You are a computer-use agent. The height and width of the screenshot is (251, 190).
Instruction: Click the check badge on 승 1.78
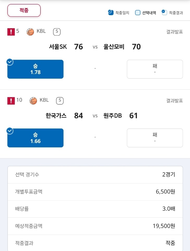(x=10, y=62)
